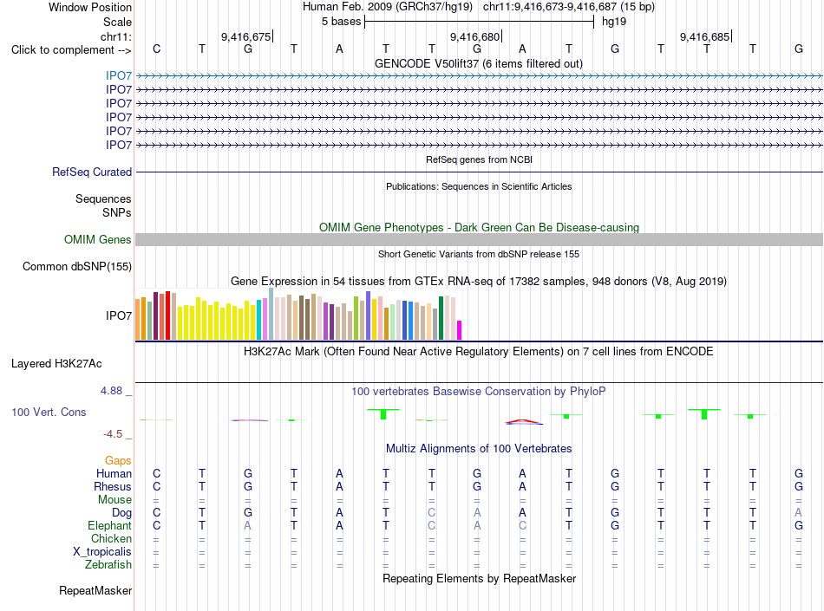This screenshot has height=611, width=824.
Task: Click the Human Feb. 2009 (GRCh37/hg19) header text
Action: [x=388, y=7]
